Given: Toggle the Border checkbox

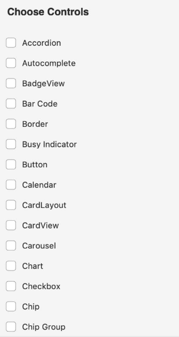Looking at the screenshot, I should (11, 124).
